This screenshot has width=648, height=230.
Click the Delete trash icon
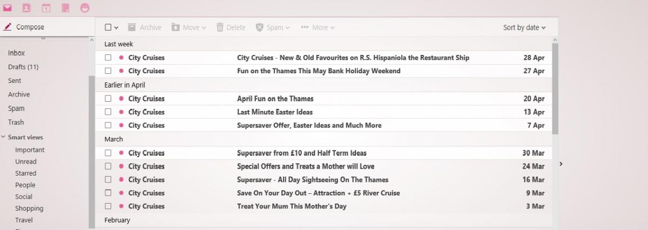pos(220,27)
